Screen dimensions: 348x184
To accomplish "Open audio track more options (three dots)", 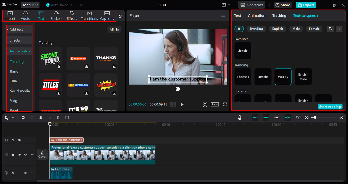I will (x=32, y=173).
